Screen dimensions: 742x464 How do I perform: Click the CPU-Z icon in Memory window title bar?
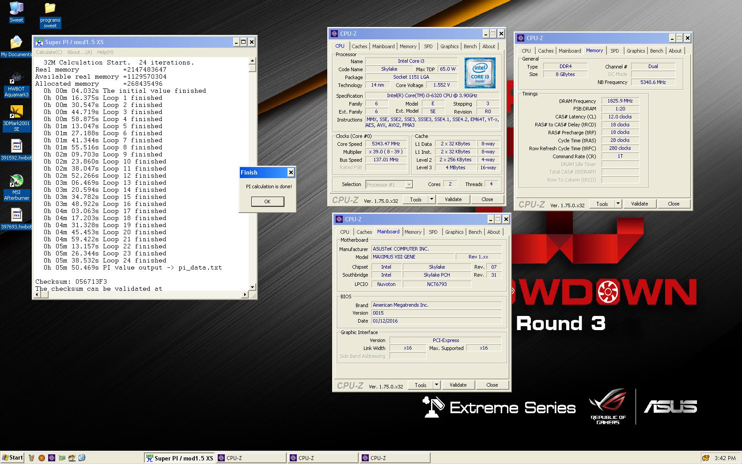tap(521, 38)
